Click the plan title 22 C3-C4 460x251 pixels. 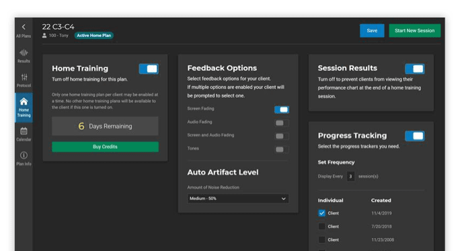point(58,27)
